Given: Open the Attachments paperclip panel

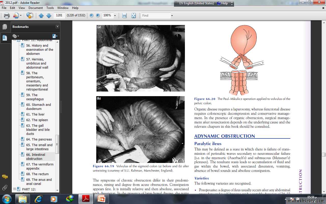Looking at the screenshot, I should [x=5, y=188].
